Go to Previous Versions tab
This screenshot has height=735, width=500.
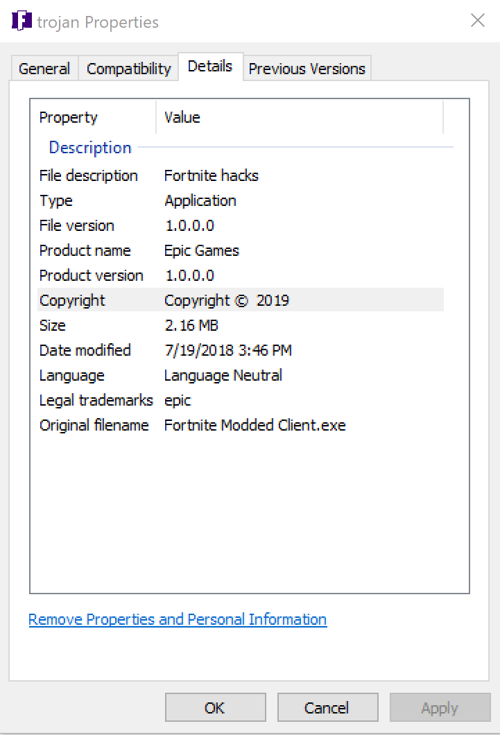pos(307,69)
